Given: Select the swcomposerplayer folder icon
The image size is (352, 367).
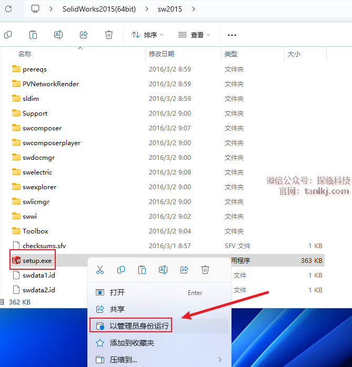Looking at the screenshot, I should coord(16,142).
